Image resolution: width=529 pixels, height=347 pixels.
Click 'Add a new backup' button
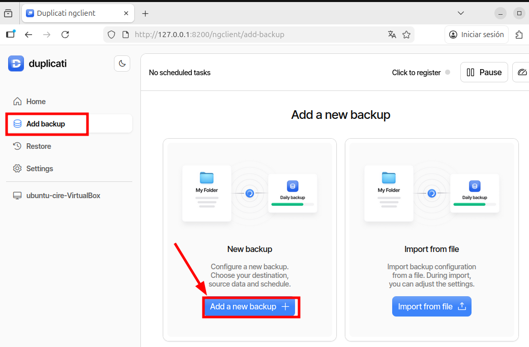pyautogui.click(x=250, y=307)
